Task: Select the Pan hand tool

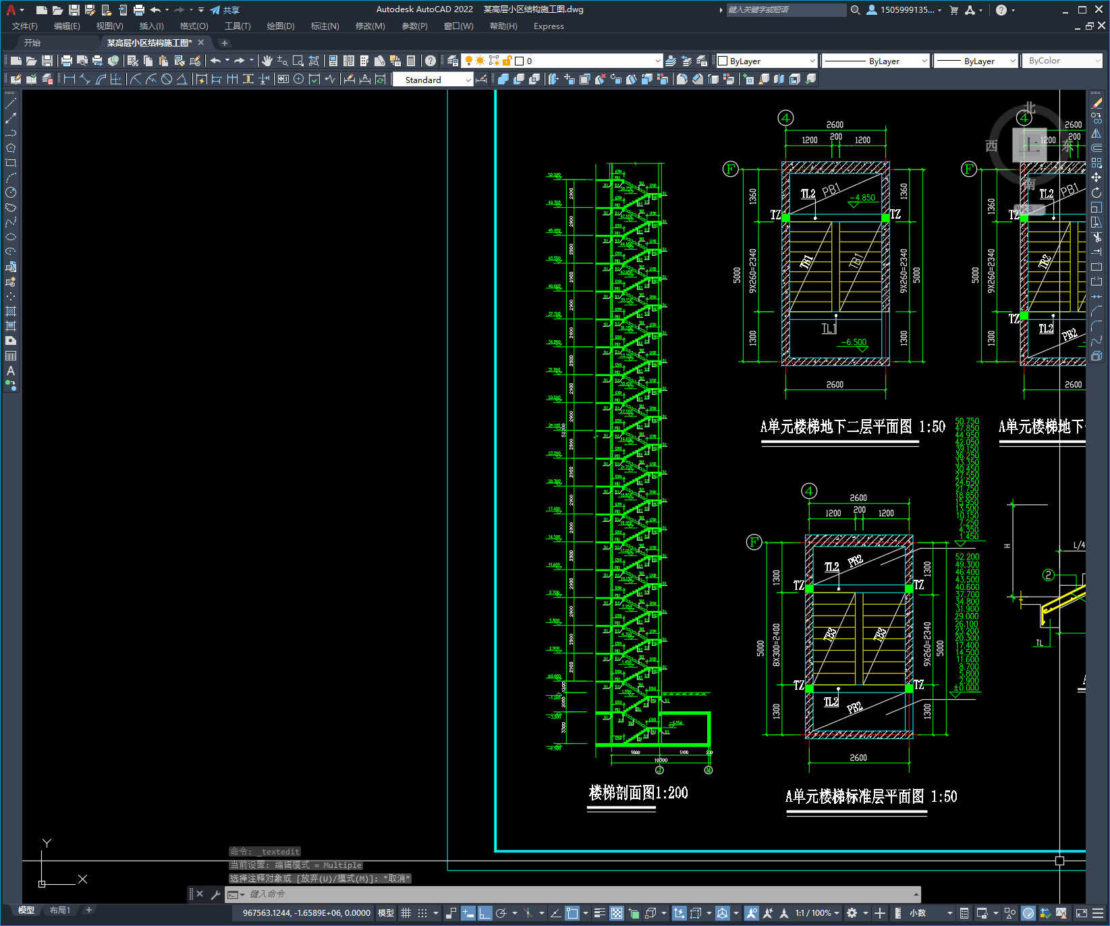Action: point(267,61)
